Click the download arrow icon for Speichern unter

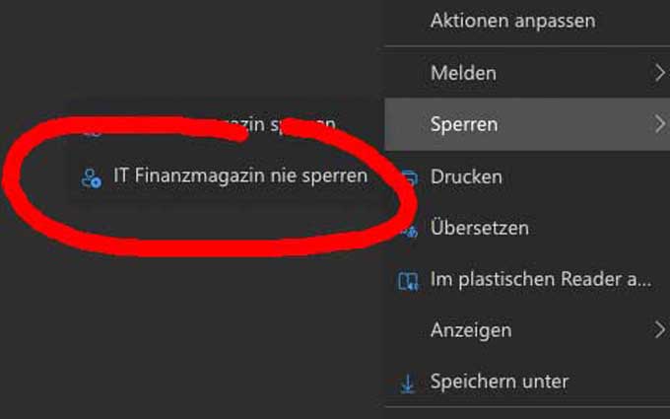pos(408,384)
